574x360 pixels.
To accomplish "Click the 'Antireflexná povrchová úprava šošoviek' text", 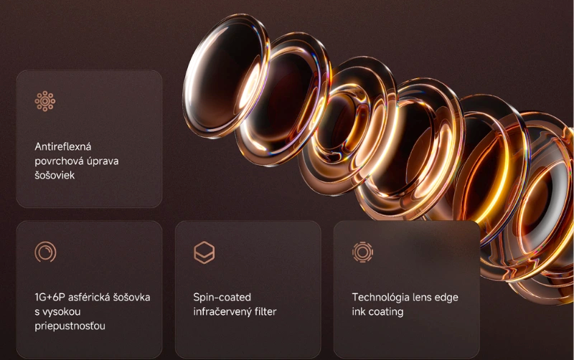I will point(77,161).
